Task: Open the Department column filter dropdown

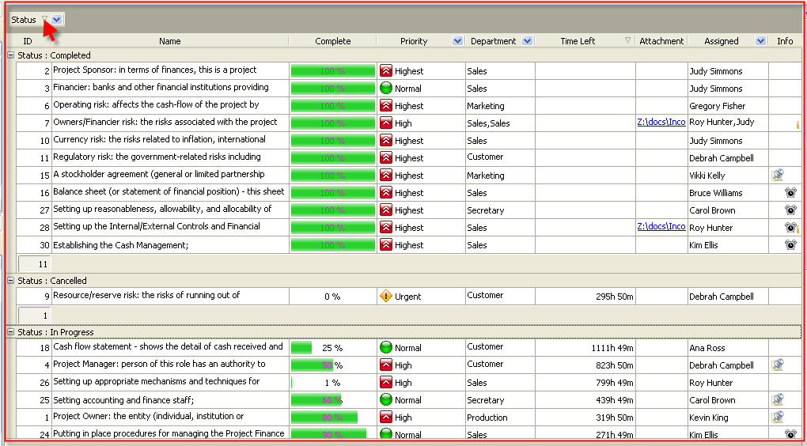Action: point(528,41)
